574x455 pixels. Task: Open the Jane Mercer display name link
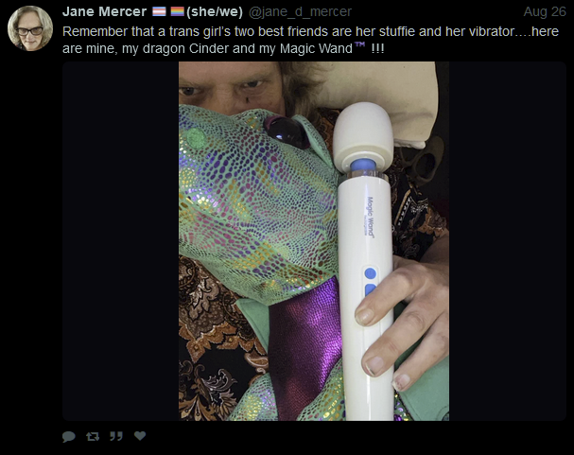pyautogui.click(x=104, y=11)
